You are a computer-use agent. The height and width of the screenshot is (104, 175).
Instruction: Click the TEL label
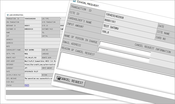click(43, 33)
